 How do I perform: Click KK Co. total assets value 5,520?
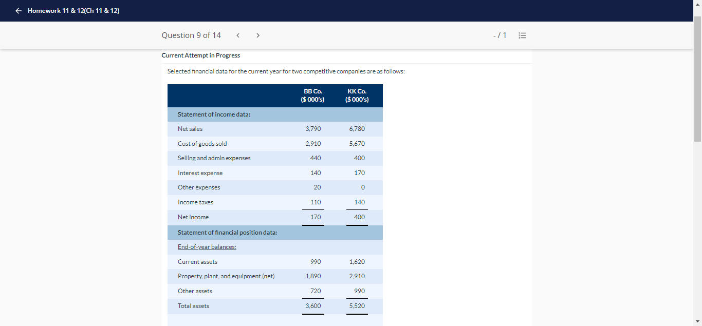coord(357,306)
